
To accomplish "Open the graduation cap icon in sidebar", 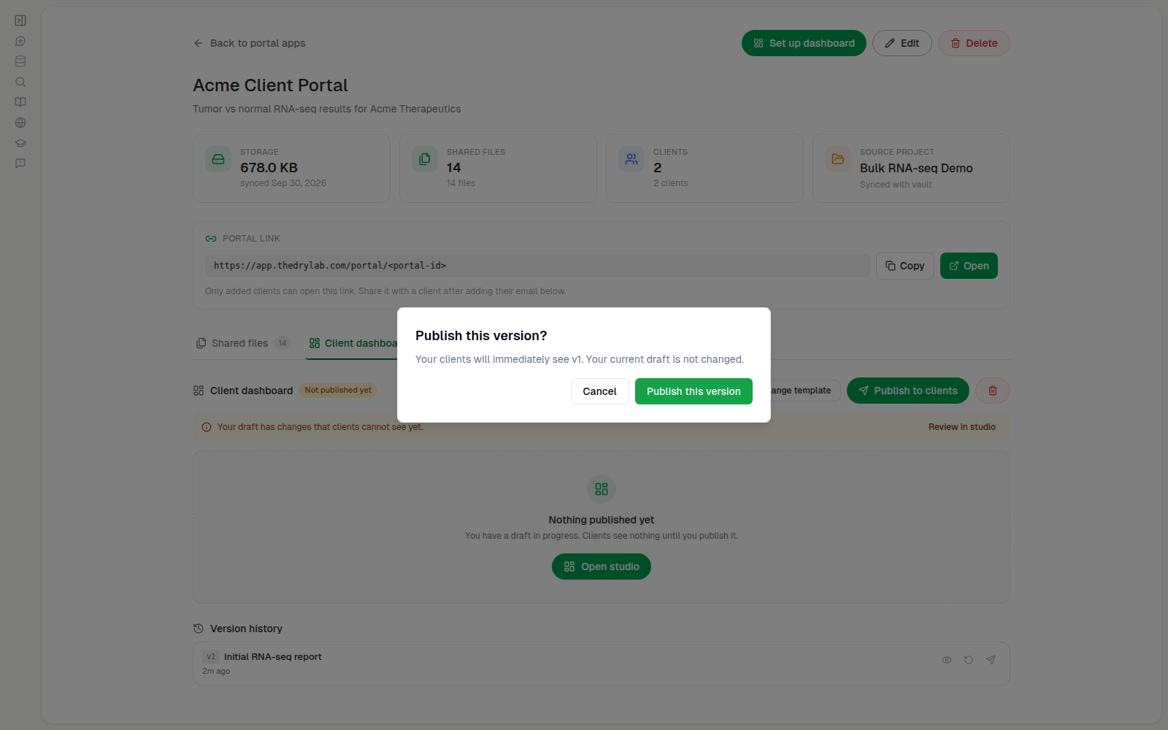I will click(x=20, y=143).
